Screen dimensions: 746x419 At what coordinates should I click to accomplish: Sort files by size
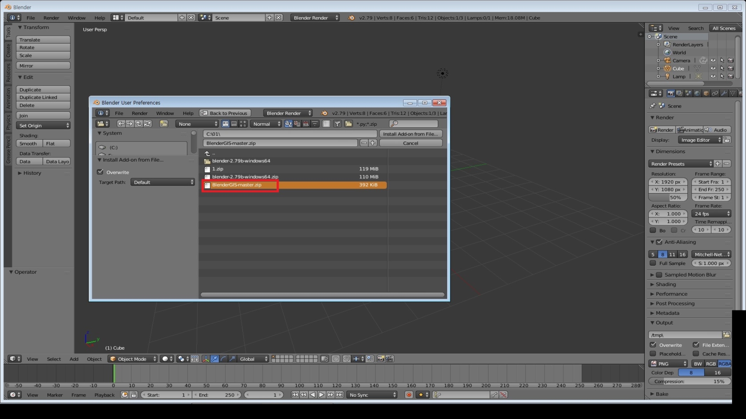[315, 124]
